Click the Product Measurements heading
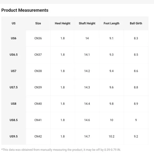This screenshot has width=154, height=154. point(25,10)
